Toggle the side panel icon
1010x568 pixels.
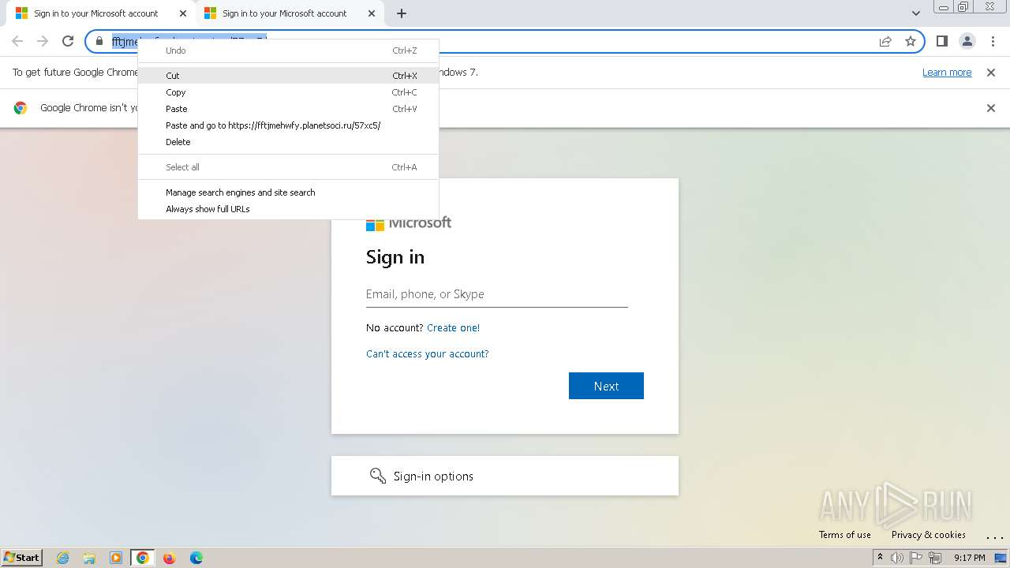point(941,41)
